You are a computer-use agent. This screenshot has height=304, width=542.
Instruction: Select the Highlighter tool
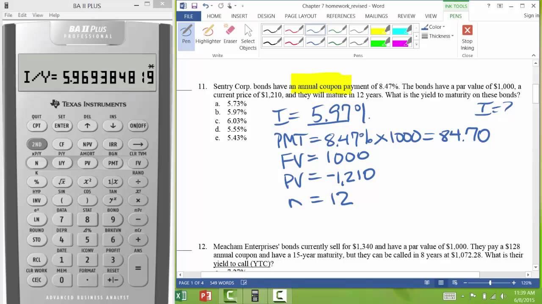[208, 34]
